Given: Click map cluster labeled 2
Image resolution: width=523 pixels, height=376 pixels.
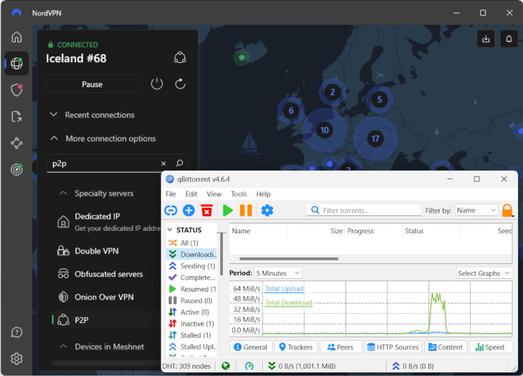Looking at the screenshot, I should [x=332, y=92].
